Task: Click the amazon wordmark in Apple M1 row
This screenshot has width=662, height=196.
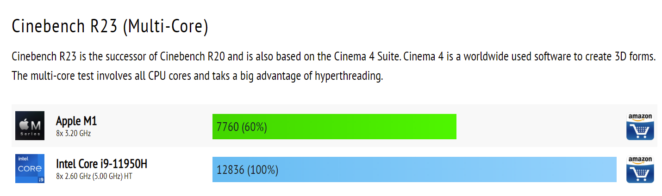Action: 640,117
